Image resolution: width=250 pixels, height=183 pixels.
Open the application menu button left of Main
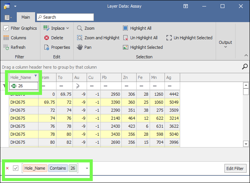[x=8, y=17]
